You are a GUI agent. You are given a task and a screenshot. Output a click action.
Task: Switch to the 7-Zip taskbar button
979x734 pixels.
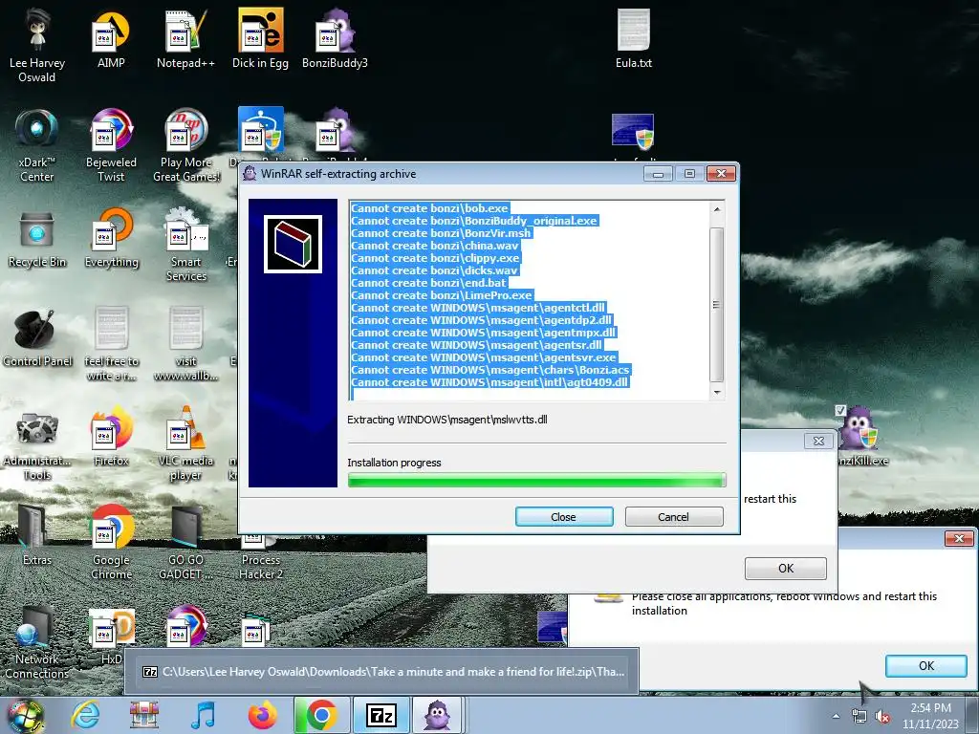381,715
